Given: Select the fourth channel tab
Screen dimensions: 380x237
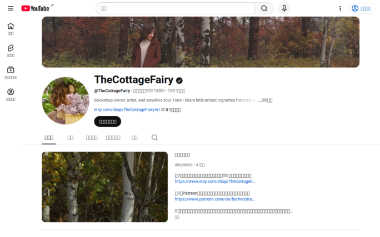Looking at the screenshot, I should pos(113,138).
